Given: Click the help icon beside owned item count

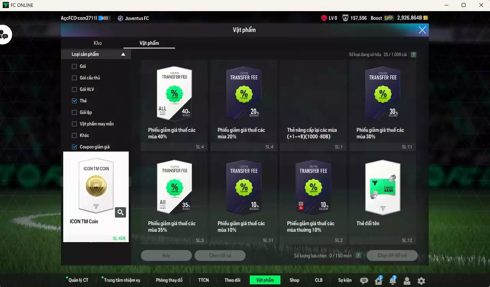Looking at the screenshot, I should [413, 54].
